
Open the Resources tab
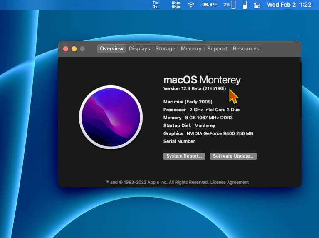coord(246,49)
